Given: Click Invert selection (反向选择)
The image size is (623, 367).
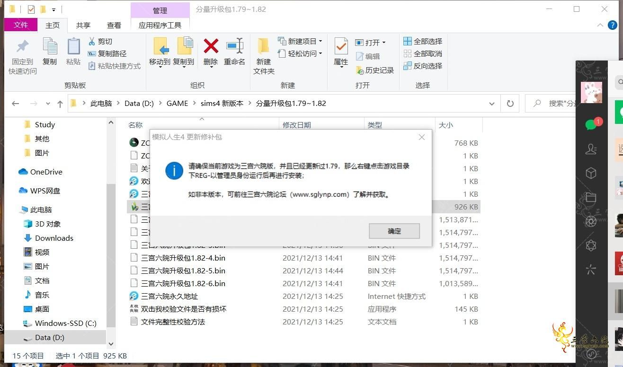Looking at the screenshot, I should (423, 66).
